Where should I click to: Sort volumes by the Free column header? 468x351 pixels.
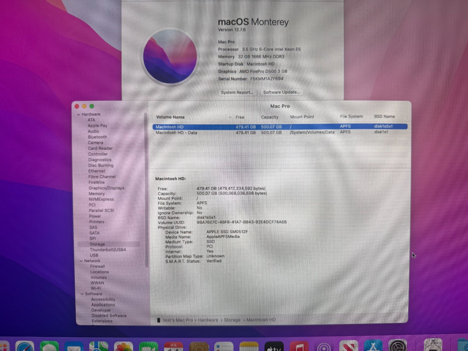pyautogui.click(x=240, y=117)
